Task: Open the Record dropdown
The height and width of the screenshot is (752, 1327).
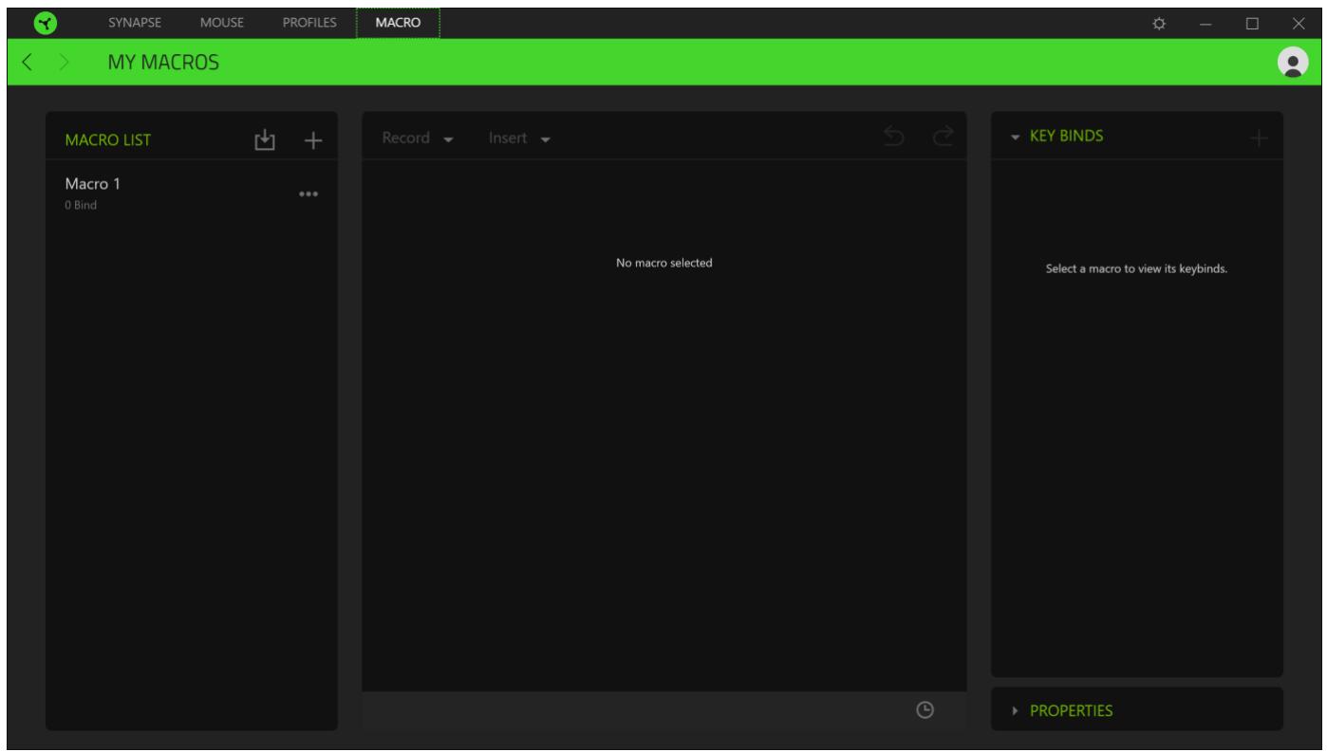Action: click(418, 138)
